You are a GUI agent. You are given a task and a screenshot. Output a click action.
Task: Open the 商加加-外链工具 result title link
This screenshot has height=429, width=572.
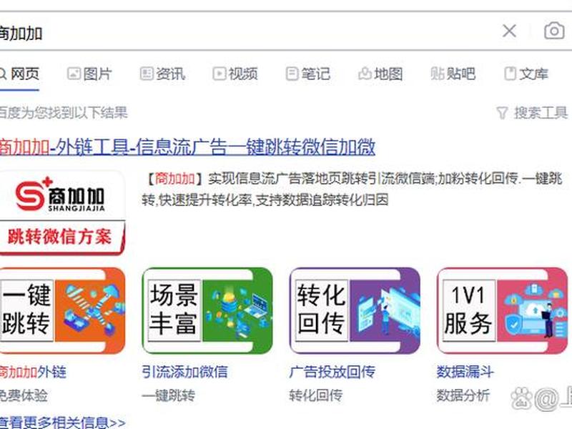[x=187, y=147]
